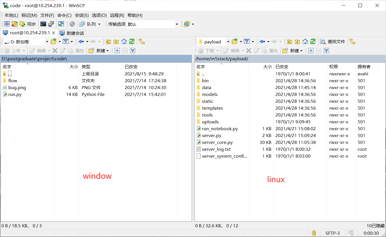This screenshot has height=237, width=386.
Task: Expand the local back history dropdown arrow
Action: tap(87, 42)
